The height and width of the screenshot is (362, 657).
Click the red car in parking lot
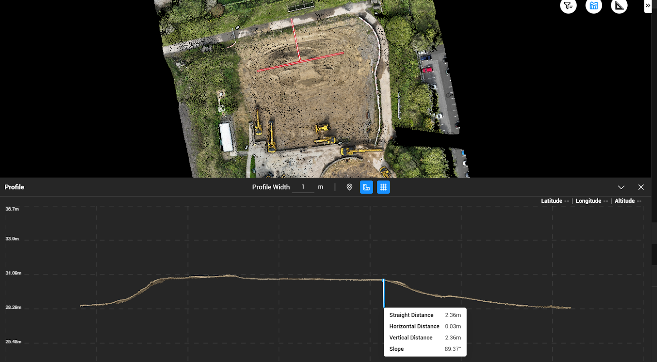(427, 70)
